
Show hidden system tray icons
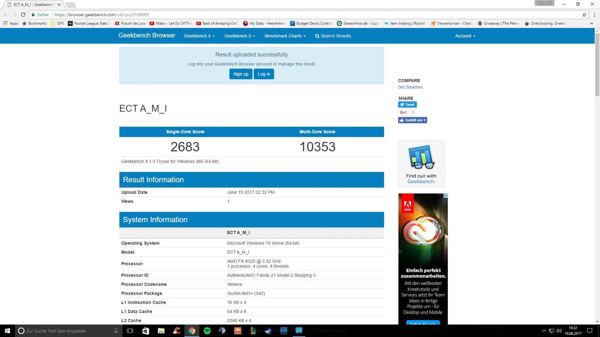coord(544,331)
